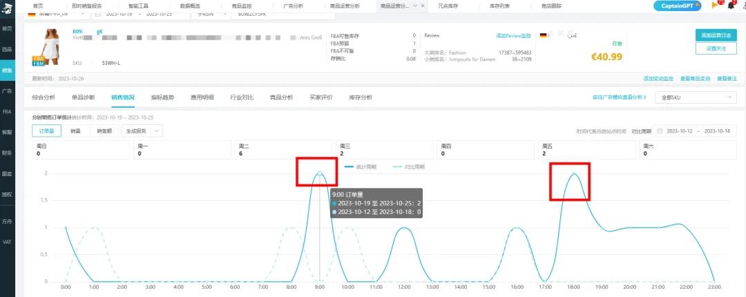Open 授权 in the sidebar
This screenshot has width=746, height=297.
click(x=7, y=194)
